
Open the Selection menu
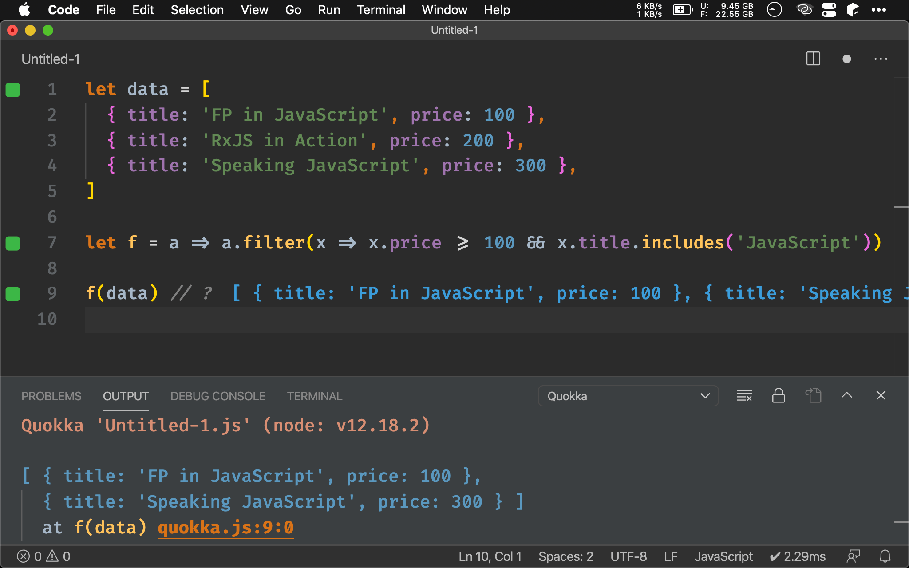197,10
